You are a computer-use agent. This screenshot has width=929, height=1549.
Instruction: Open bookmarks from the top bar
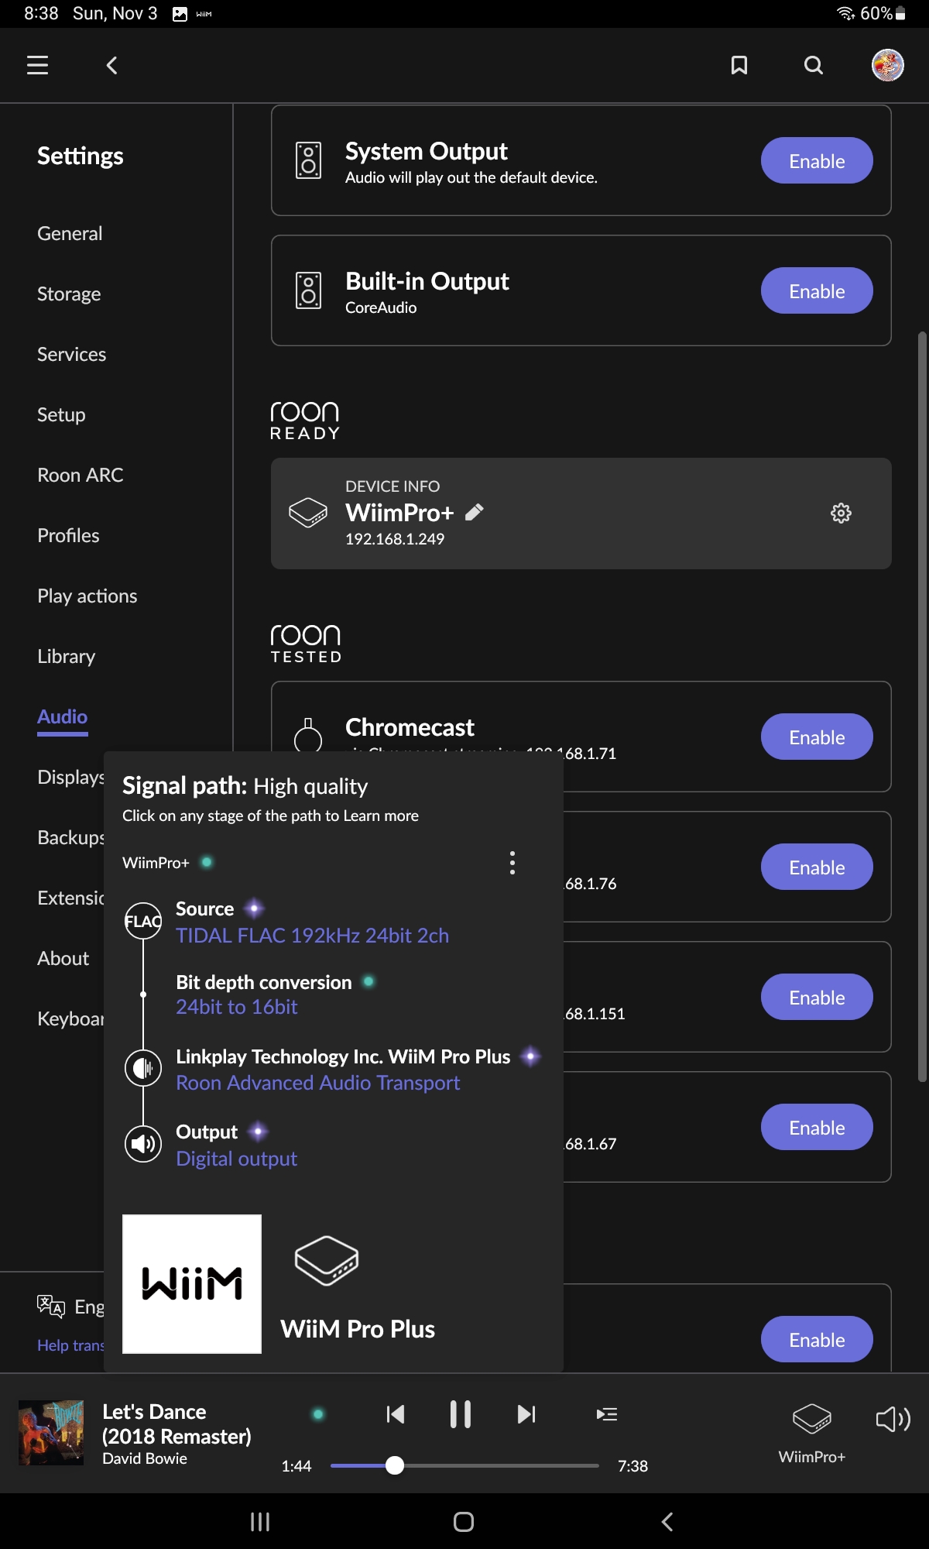click(739, 65)
